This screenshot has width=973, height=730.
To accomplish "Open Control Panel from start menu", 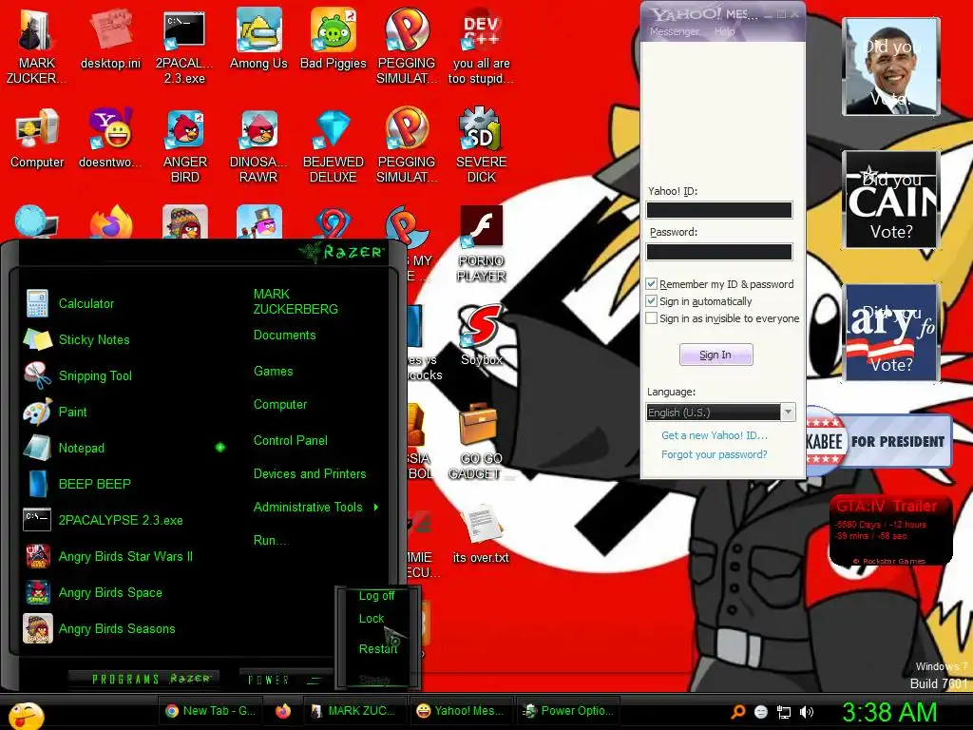I will coord(291,441).
